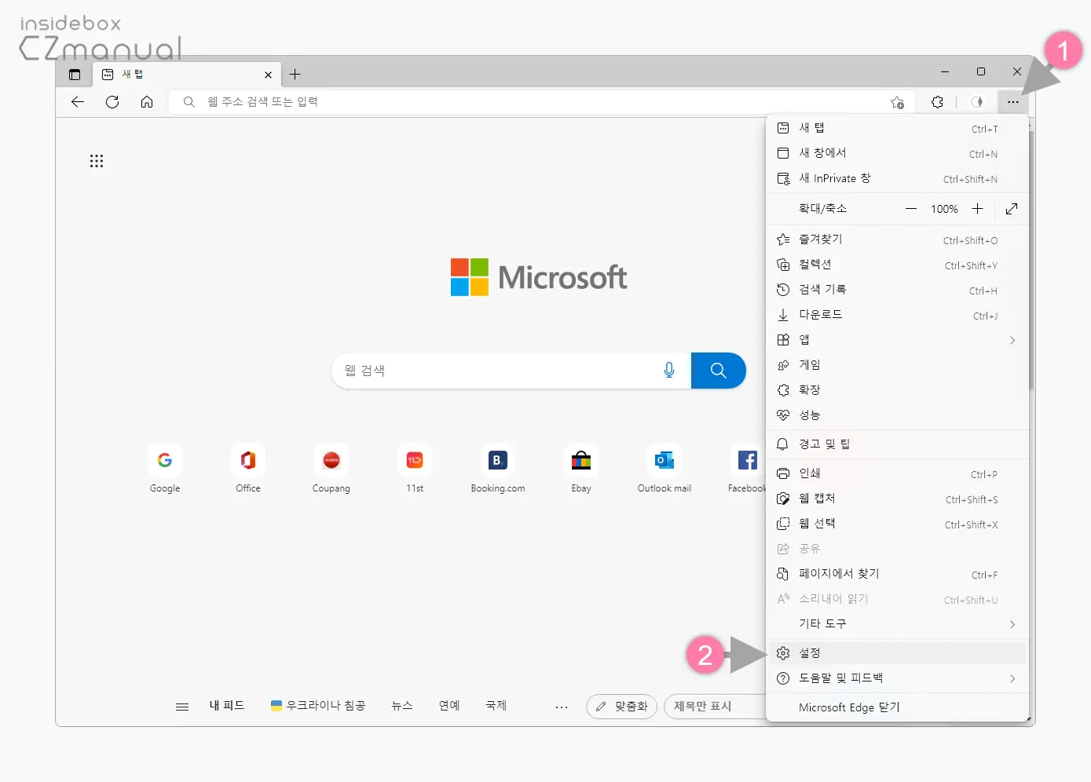Choose 인쇄 from the menu
1091x782 pixels.
[x=897, y=473]
